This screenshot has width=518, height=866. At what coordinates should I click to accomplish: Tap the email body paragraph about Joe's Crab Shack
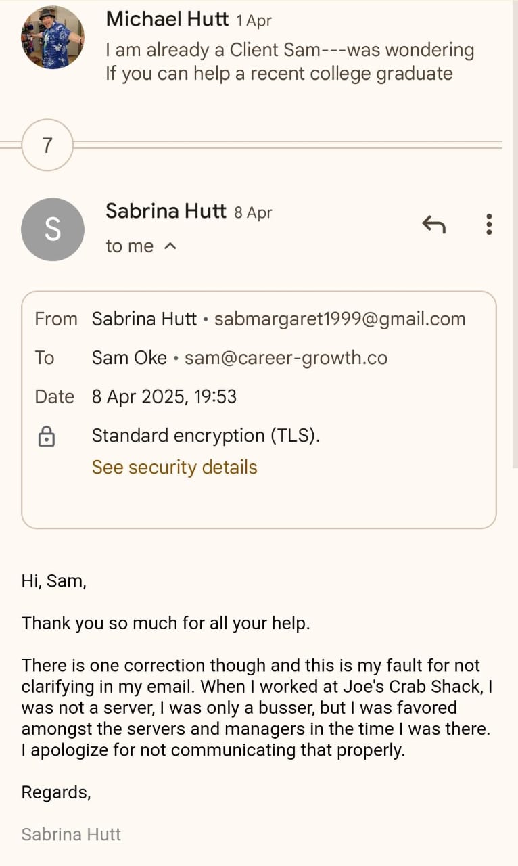point(257,708)
